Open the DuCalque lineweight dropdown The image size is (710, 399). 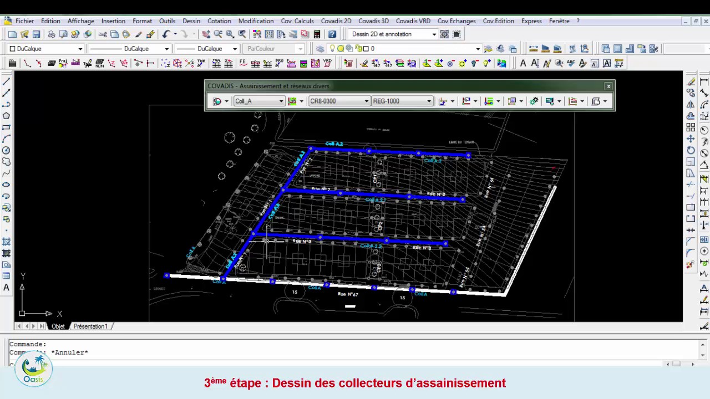click(x=235, y=49)
